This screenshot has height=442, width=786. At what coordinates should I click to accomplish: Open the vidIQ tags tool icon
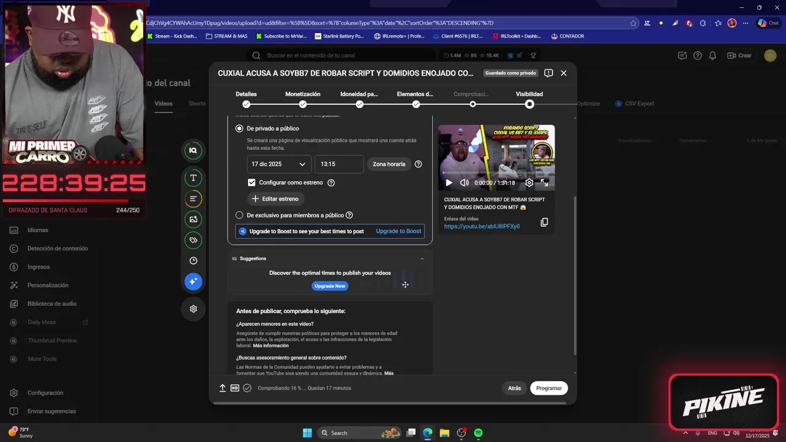tap(193, 240)
